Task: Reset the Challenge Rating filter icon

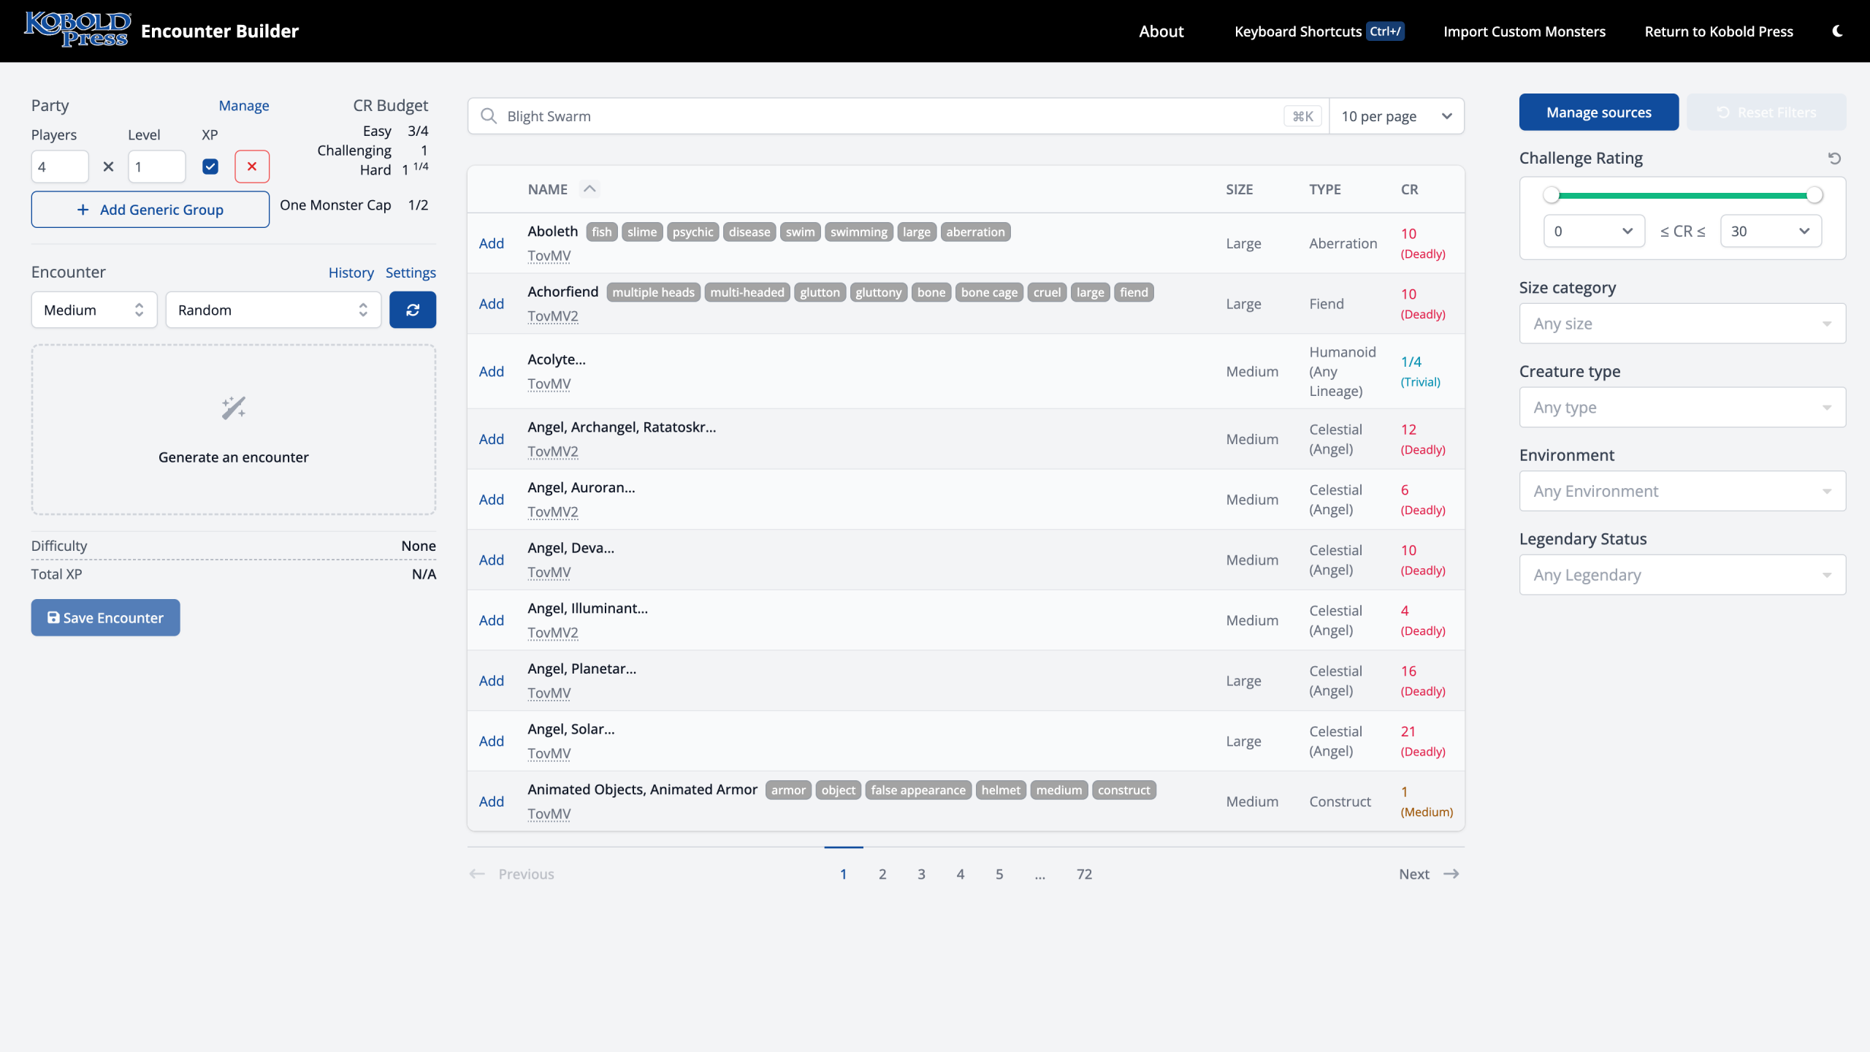Action: (x=1834, y=158)
